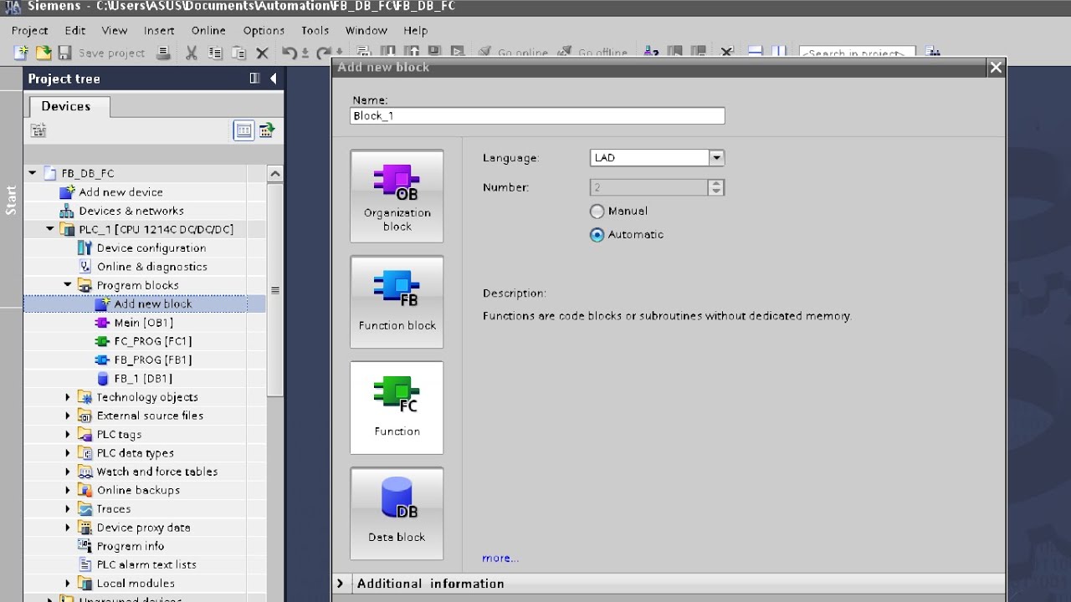The width and height of the screenshot is (1071, 602).
Task: Click the green-arrow icon in Project tree toolbar
Action: (x=266, y=130)
